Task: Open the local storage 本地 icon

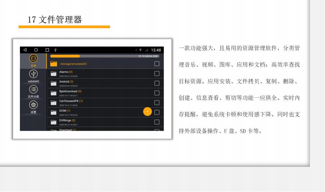Action: tap(33, 58)
